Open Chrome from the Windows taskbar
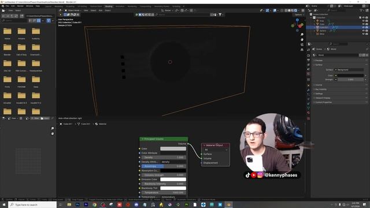The width and height of the screenshot is (370, 208). pos(94,205)
